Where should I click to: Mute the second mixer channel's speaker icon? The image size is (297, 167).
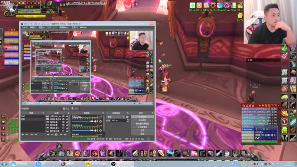click(x=96, y=131)
